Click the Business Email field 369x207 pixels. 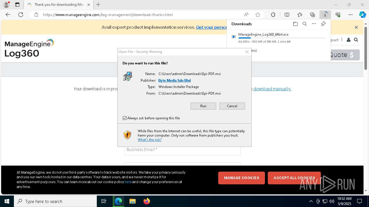[x=182, y=150]
